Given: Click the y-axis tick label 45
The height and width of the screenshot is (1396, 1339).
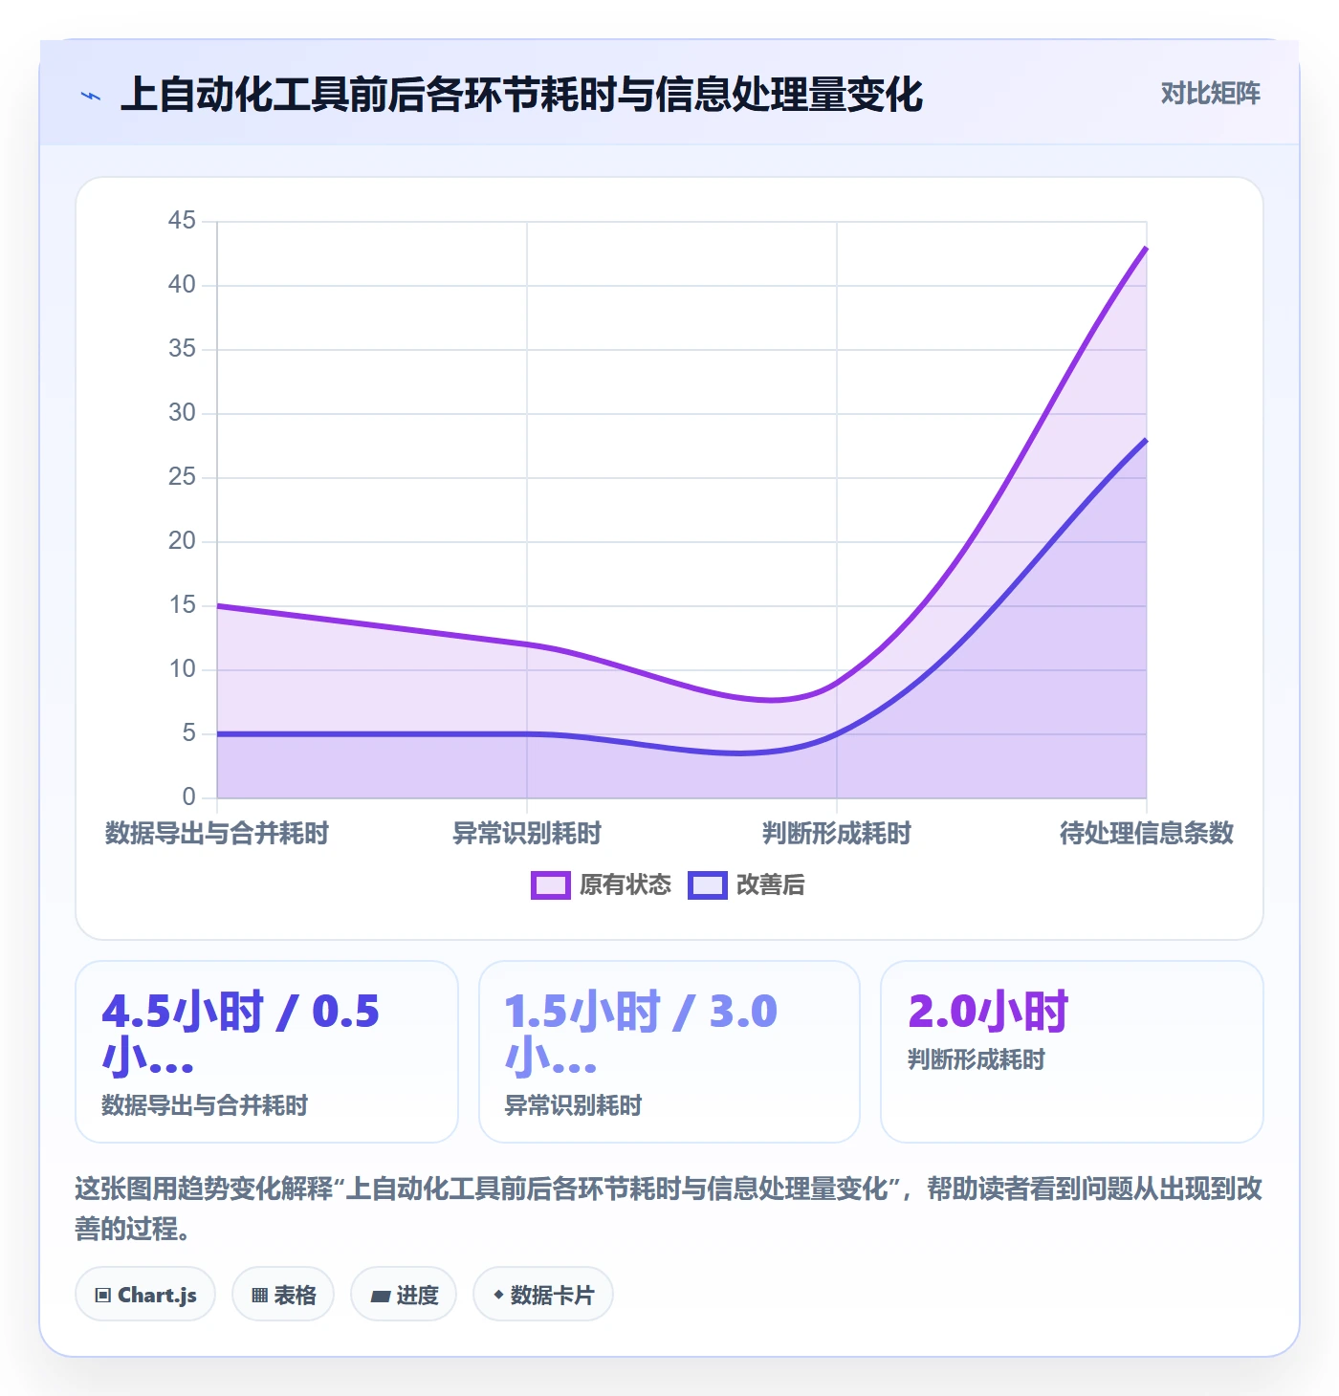Looking at the screenshot, I should (182, 221).
